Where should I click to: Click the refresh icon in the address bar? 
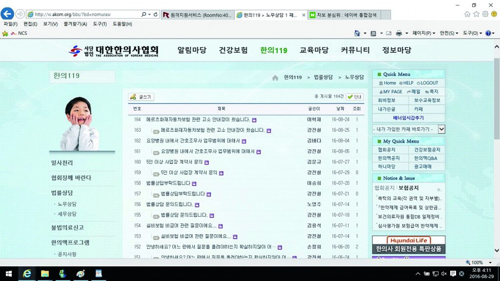coord(155,15)
